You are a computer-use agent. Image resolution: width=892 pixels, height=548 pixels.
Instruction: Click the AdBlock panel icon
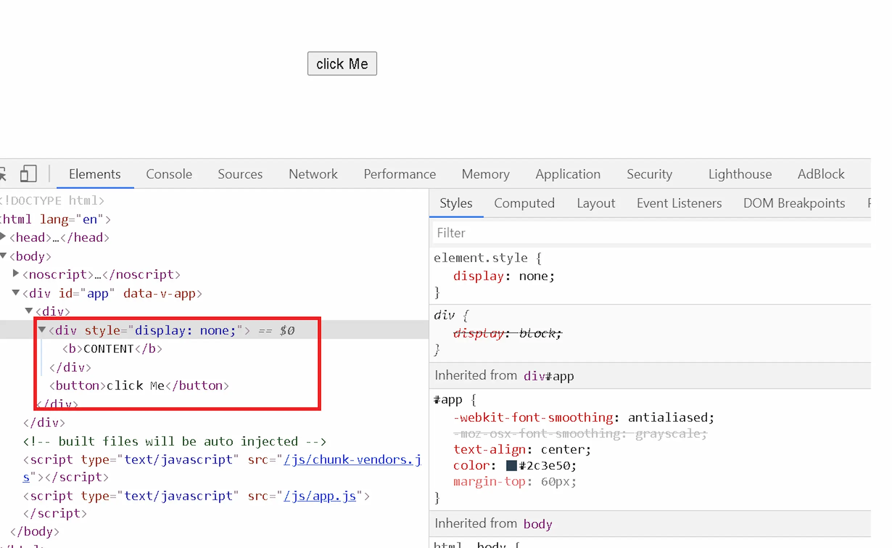click(821, 173)
